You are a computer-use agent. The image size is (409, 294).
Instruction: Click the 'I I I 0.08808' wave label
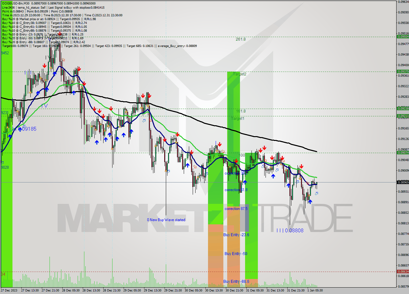coord(290,230)
